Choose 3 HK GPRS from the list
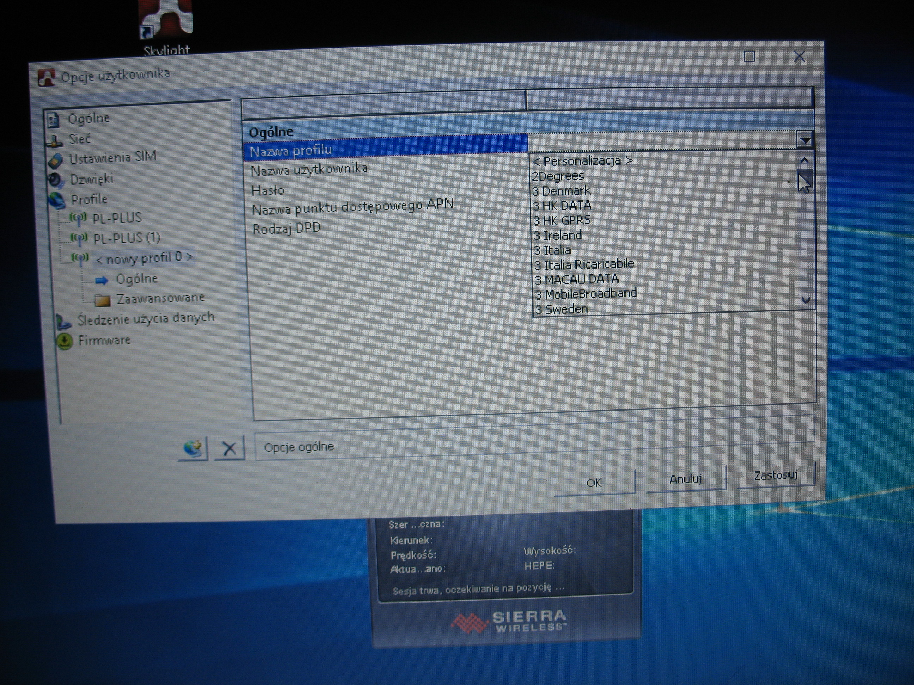 click(562, 221)
